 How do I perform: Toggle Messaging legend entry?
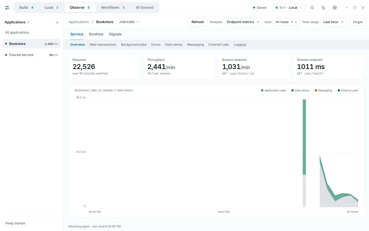pos(323,90)
